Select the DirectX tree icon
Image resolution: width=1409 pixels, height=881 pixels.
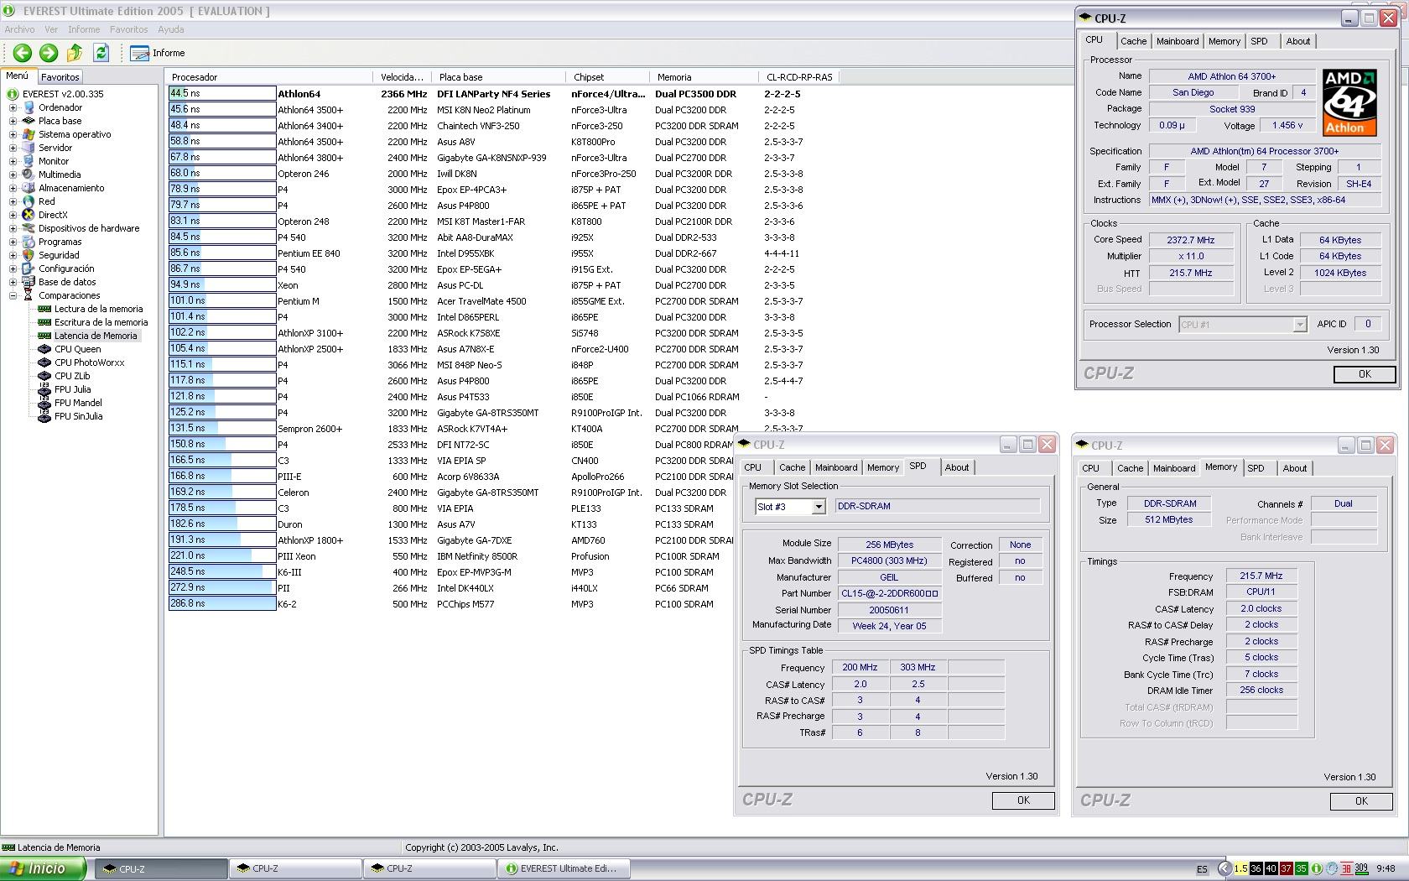pos(29,215)
